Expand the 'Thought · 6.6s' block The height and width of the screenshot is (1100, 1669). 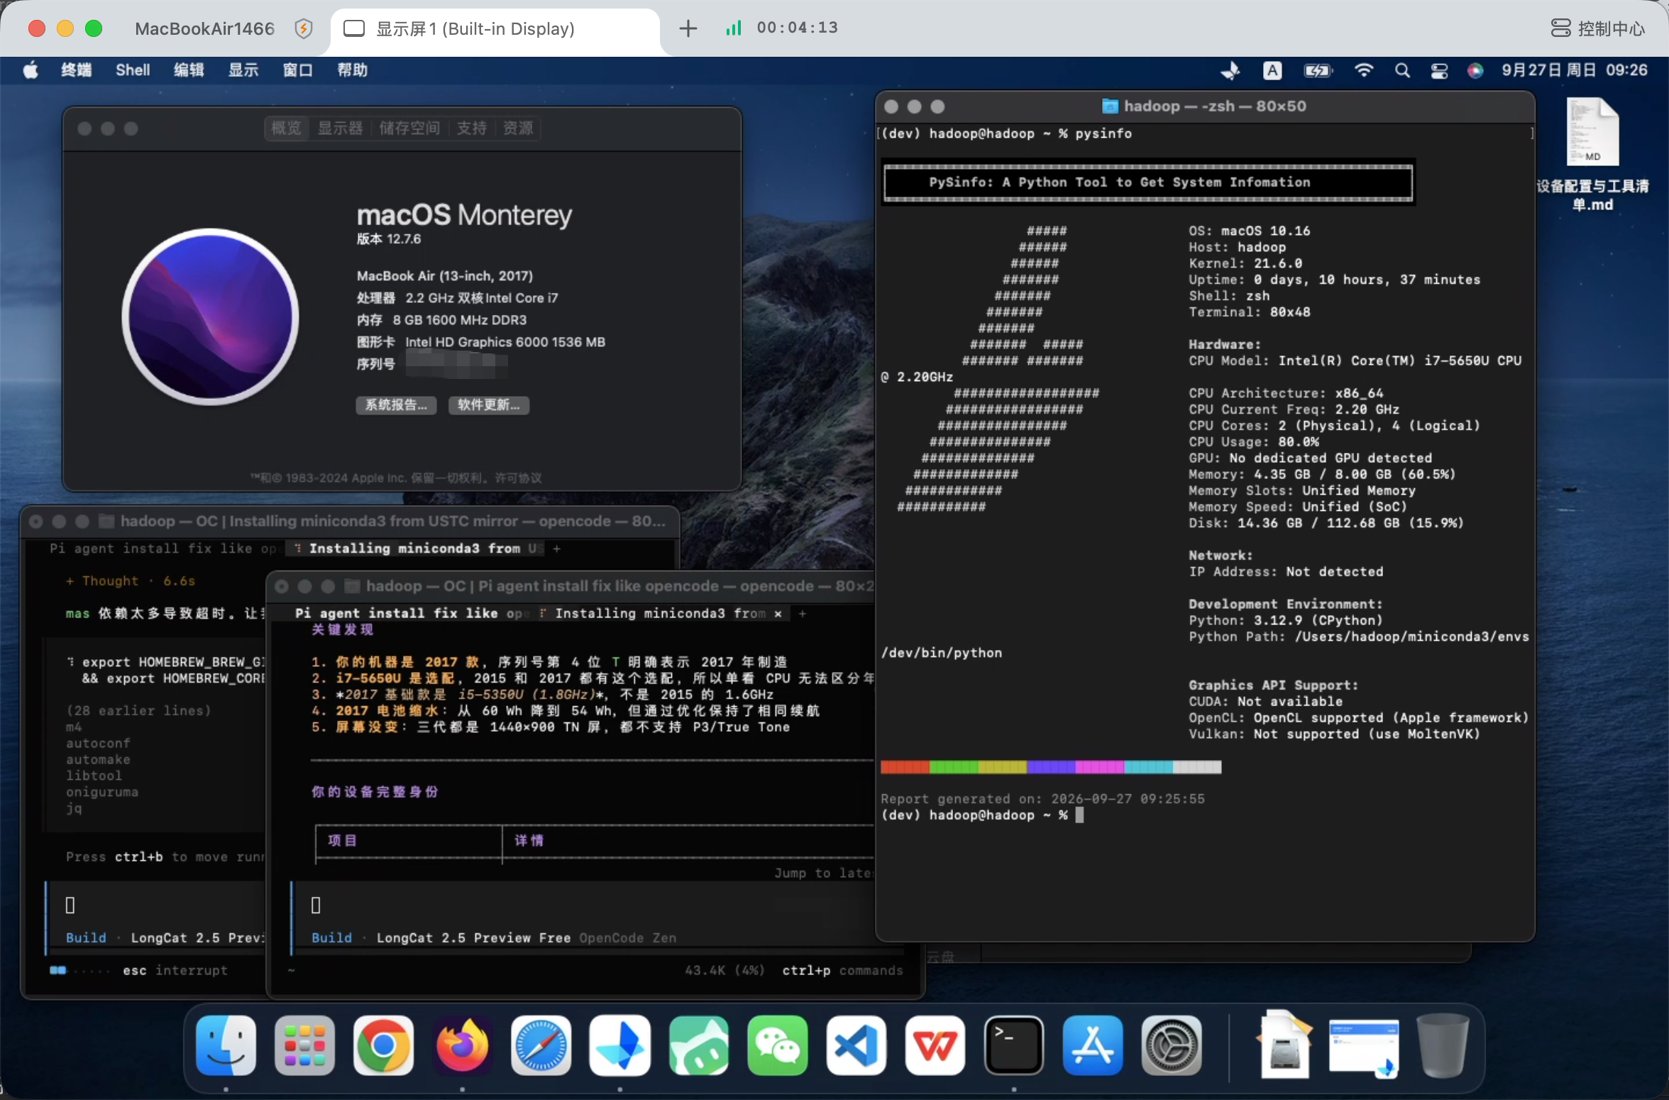tap(131, 581)
